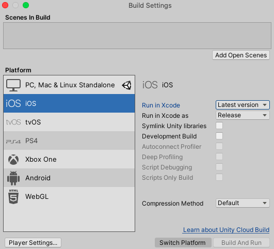The image size is (274, 249).
Task: Click Build And Run button
Action: (x=241, y=242)
